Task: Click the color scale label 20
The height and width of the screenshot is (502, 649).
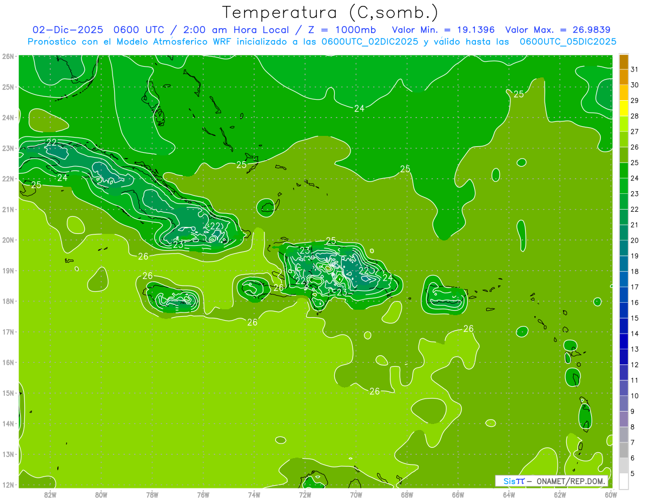Action: click(635, 241)
